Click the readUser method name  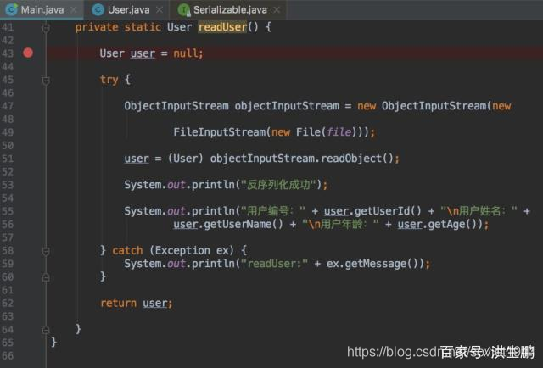pos(222,27)
